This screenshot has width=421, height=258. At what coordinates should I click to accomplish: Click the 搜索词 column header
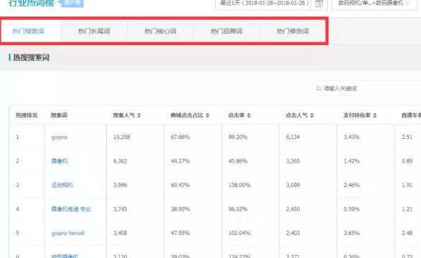pos(59,115)
